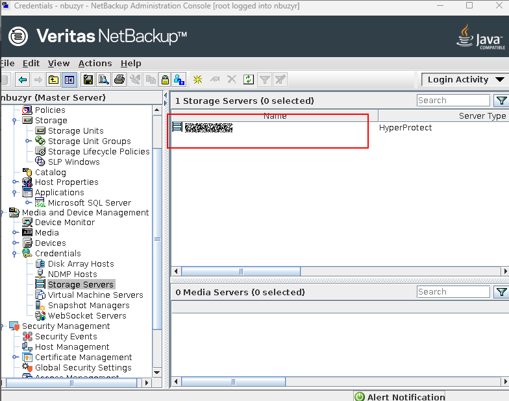Select Storage Unit Groups tree node

(x=90, y=141)
